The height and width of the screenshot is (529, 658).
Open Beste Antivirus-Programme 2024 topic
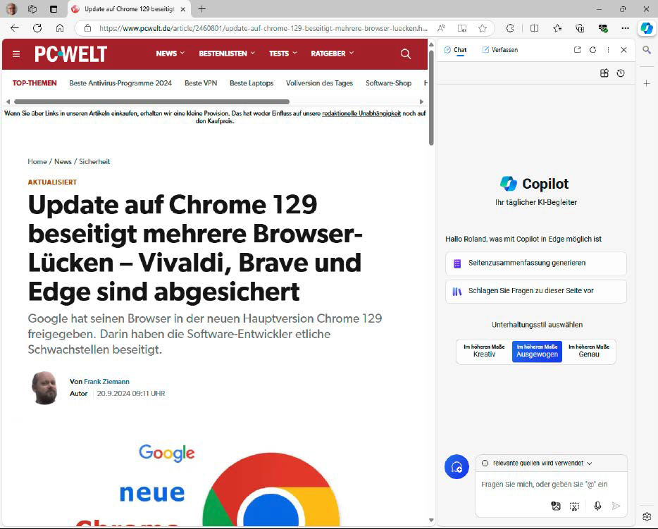120,83
